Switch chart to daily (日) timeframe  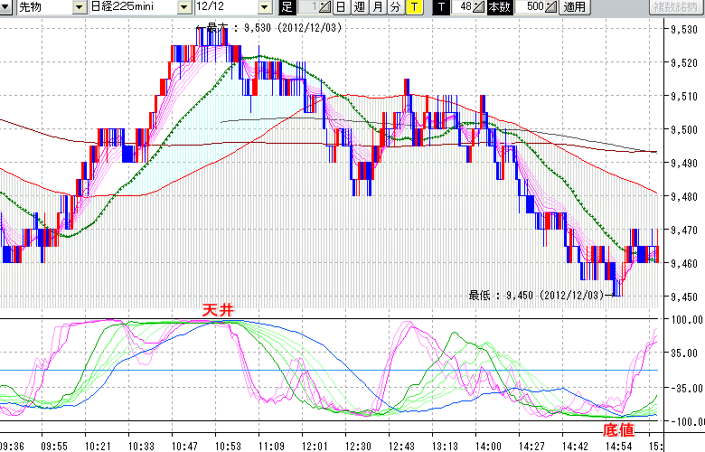point(341,7)
